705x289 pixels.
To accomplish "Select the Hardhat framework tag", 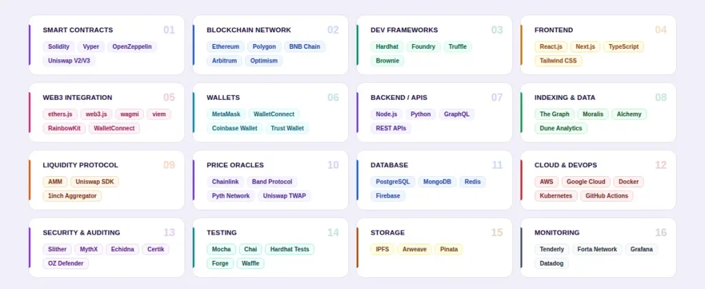I will point(386,47).
